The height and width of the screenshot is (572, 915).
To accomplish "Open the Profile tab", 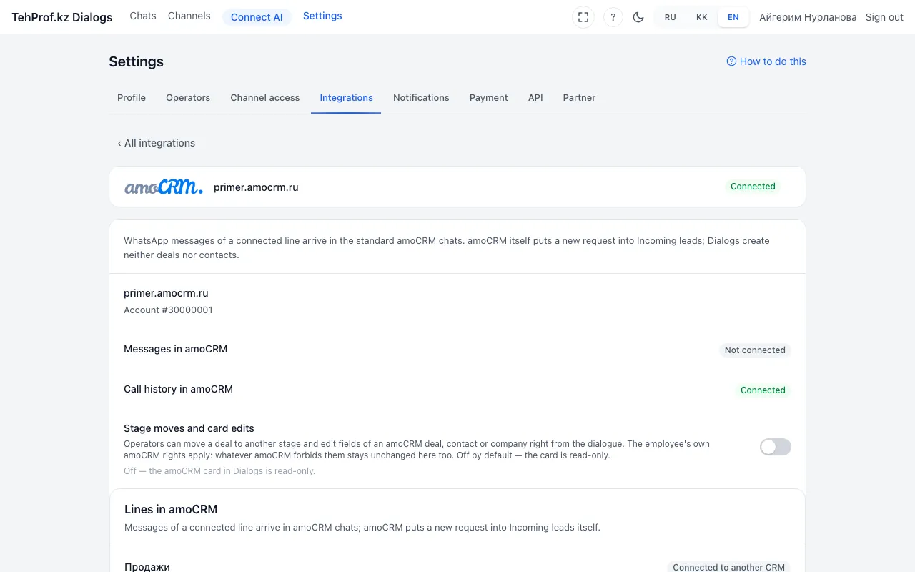I will click(x=132, y=98).
